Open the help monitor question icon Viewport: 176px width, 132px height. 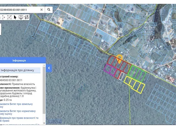21,17
